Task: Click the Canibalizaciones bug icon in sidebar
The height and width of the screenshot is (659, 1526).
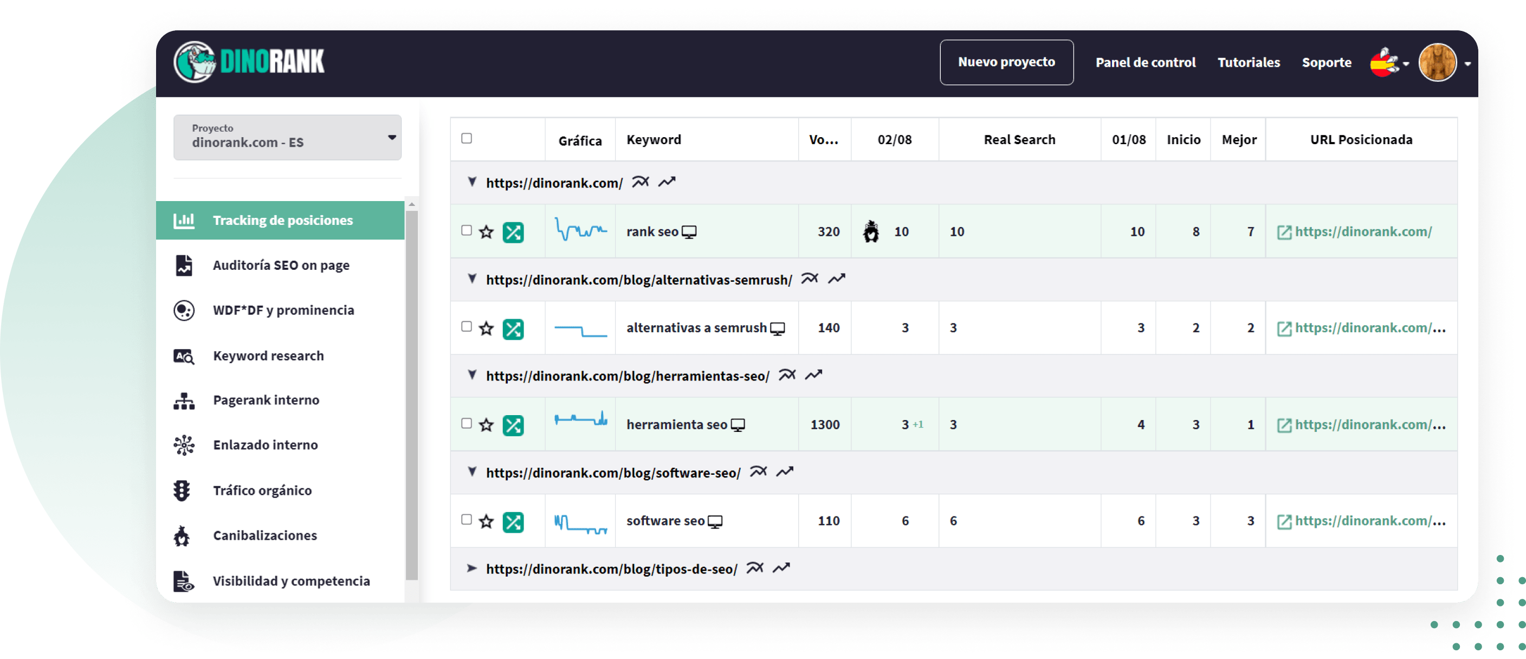Action: coord(182,536)
